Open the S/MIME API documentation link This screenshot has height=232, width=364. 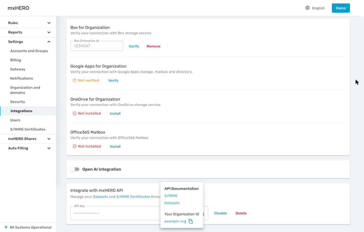tap(171, 196)
